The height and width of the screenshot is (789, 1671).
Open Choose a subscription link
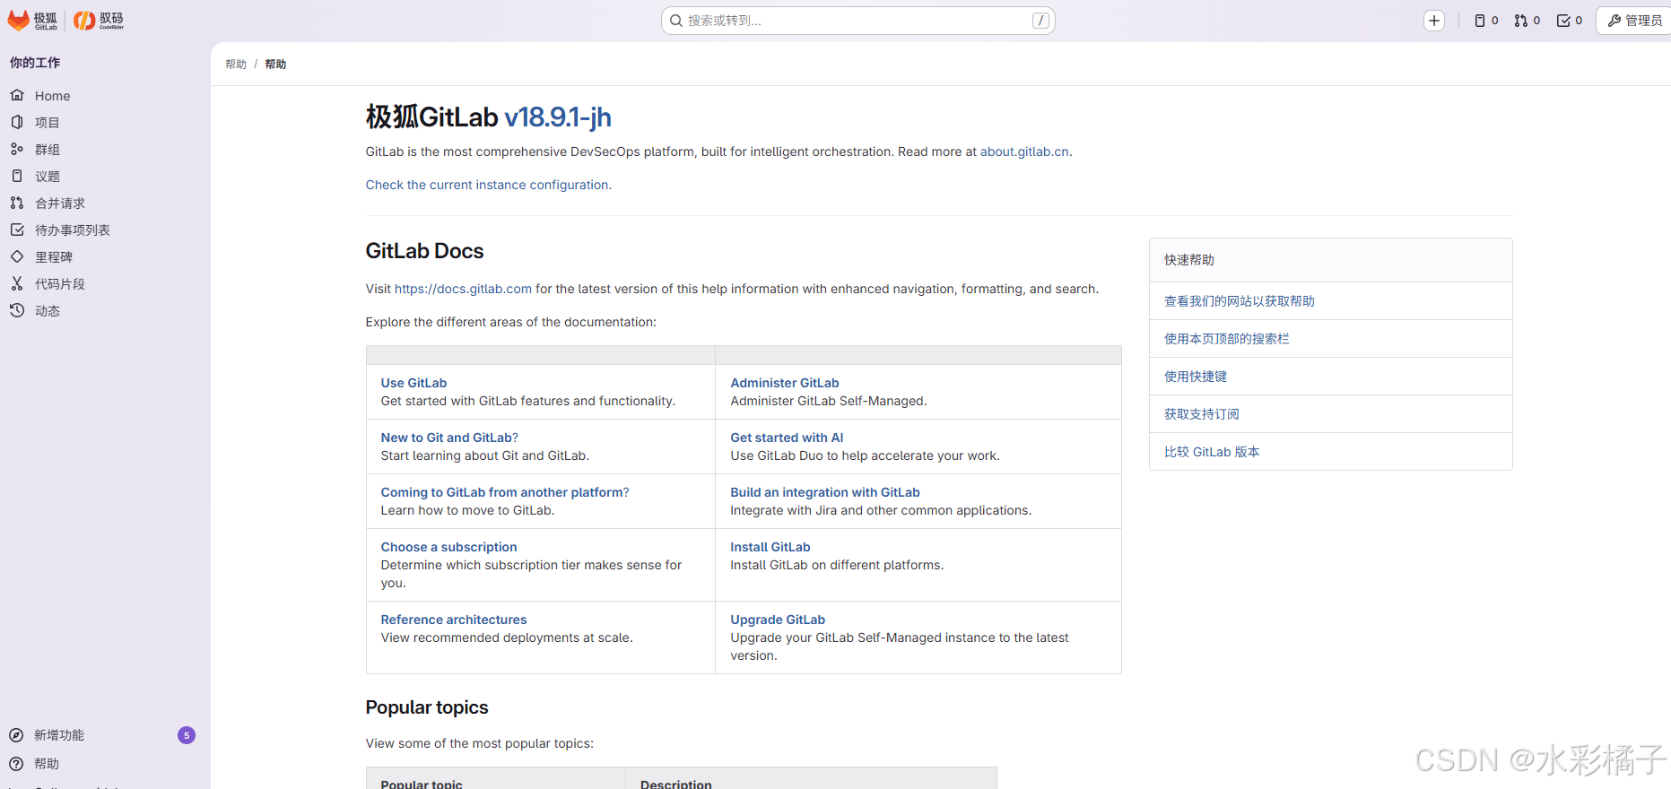[x=448, y=547]
